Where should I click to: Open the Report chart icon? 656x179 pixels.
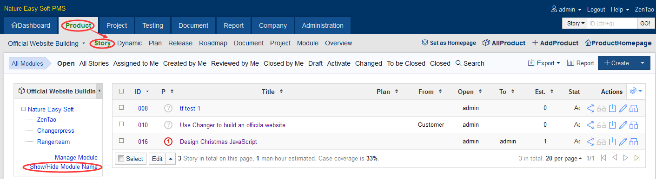coord(580,63)
